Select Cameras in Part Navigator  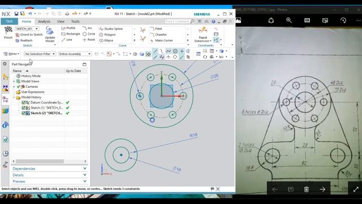32,87
